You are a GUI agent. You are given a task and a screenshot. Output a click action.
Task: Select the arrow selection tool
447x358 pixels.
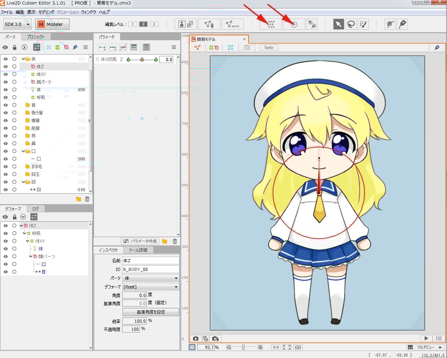338,24
